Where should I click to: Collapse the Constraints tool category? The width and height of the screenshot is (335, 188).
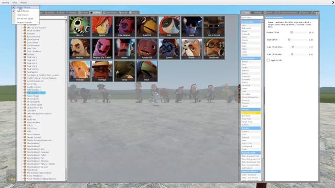coord(251,22)
